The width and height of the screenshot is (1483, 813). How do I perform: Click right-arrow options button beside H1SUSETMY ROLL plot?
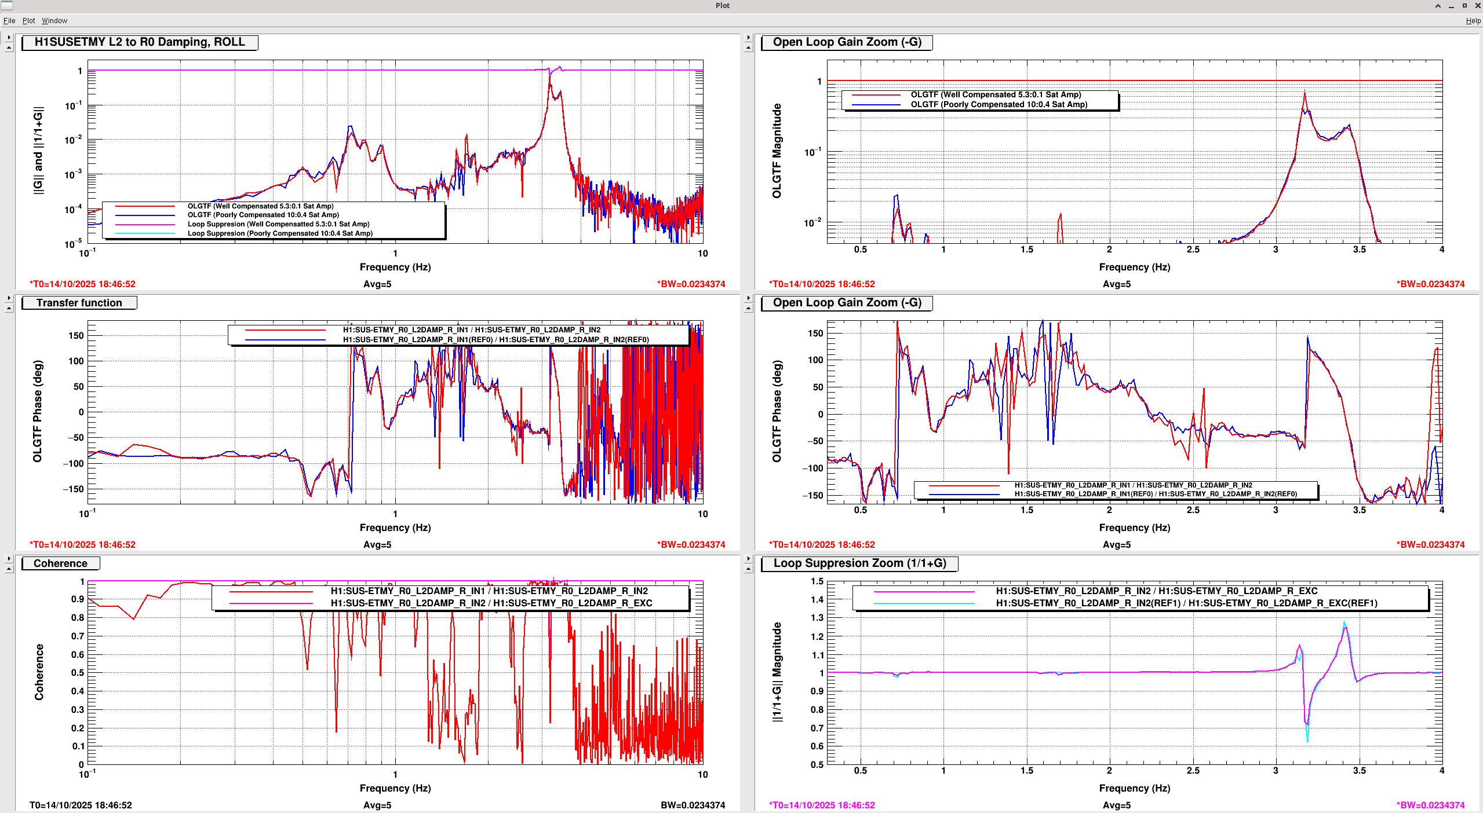pyautogui.click(x=9, y=38)
